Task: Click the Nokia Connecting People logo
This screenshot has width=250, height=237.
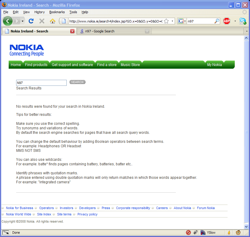Action: 27,50
